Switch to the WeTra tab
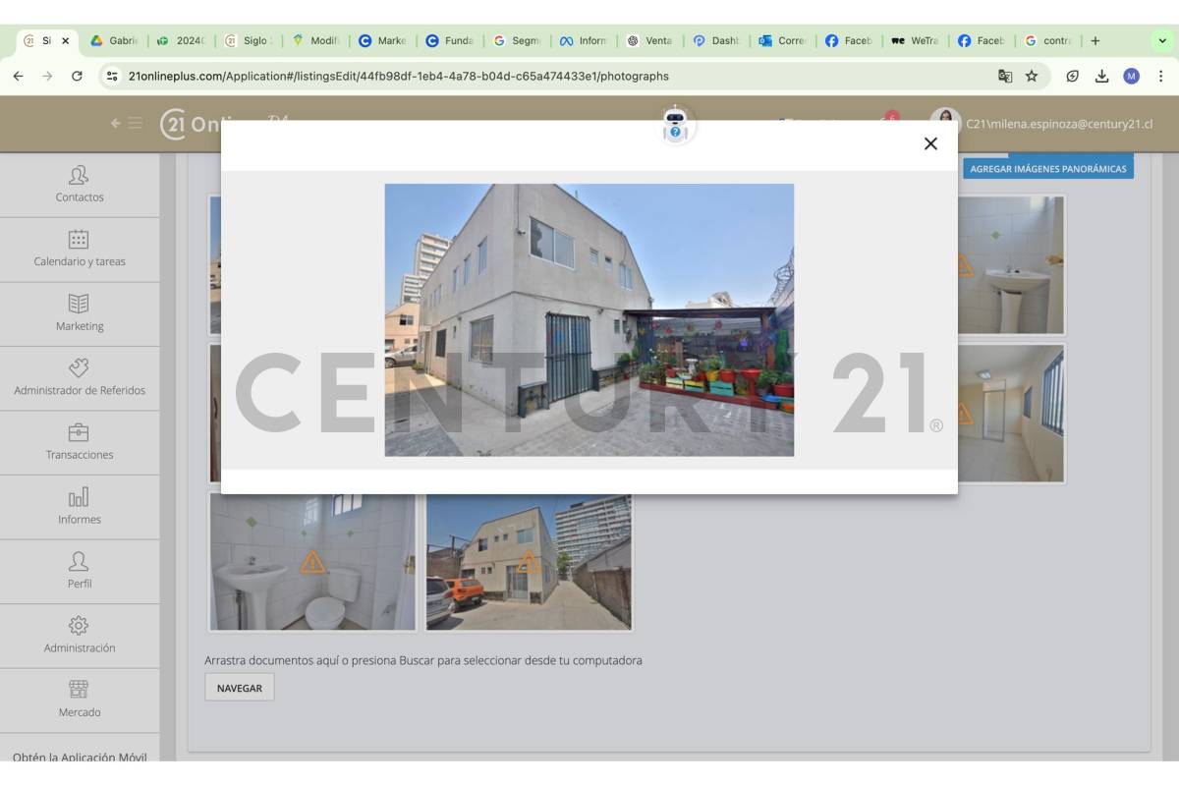This screenshot has height=786, width=1179. [x=917, y=41]
